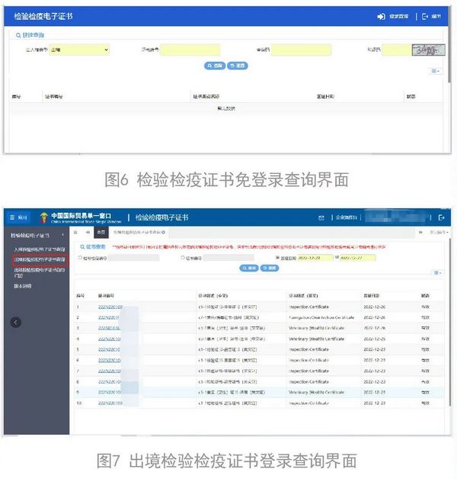Viewport: 457px width, 479px height.
Task: Open certificate number link in row 6
Action: click(110, 360)
